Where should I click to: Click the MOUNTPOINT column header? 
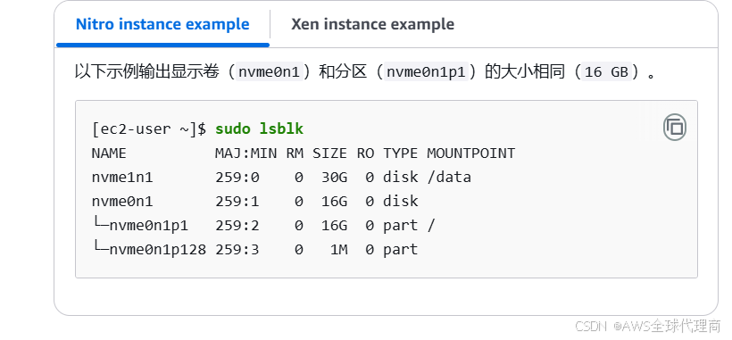(470, 153)
